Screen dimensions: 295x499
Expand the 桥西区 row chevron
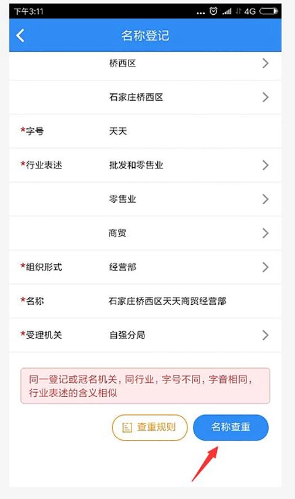coord(265,63)
